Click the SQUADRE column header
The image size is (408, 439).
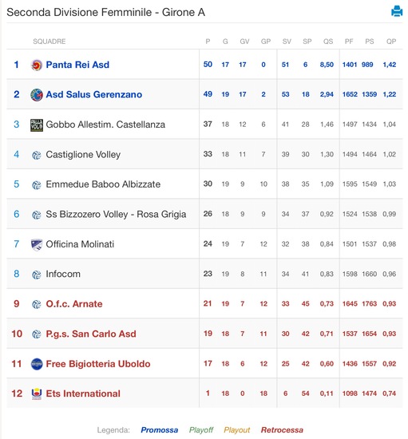(x=50, y=42)
